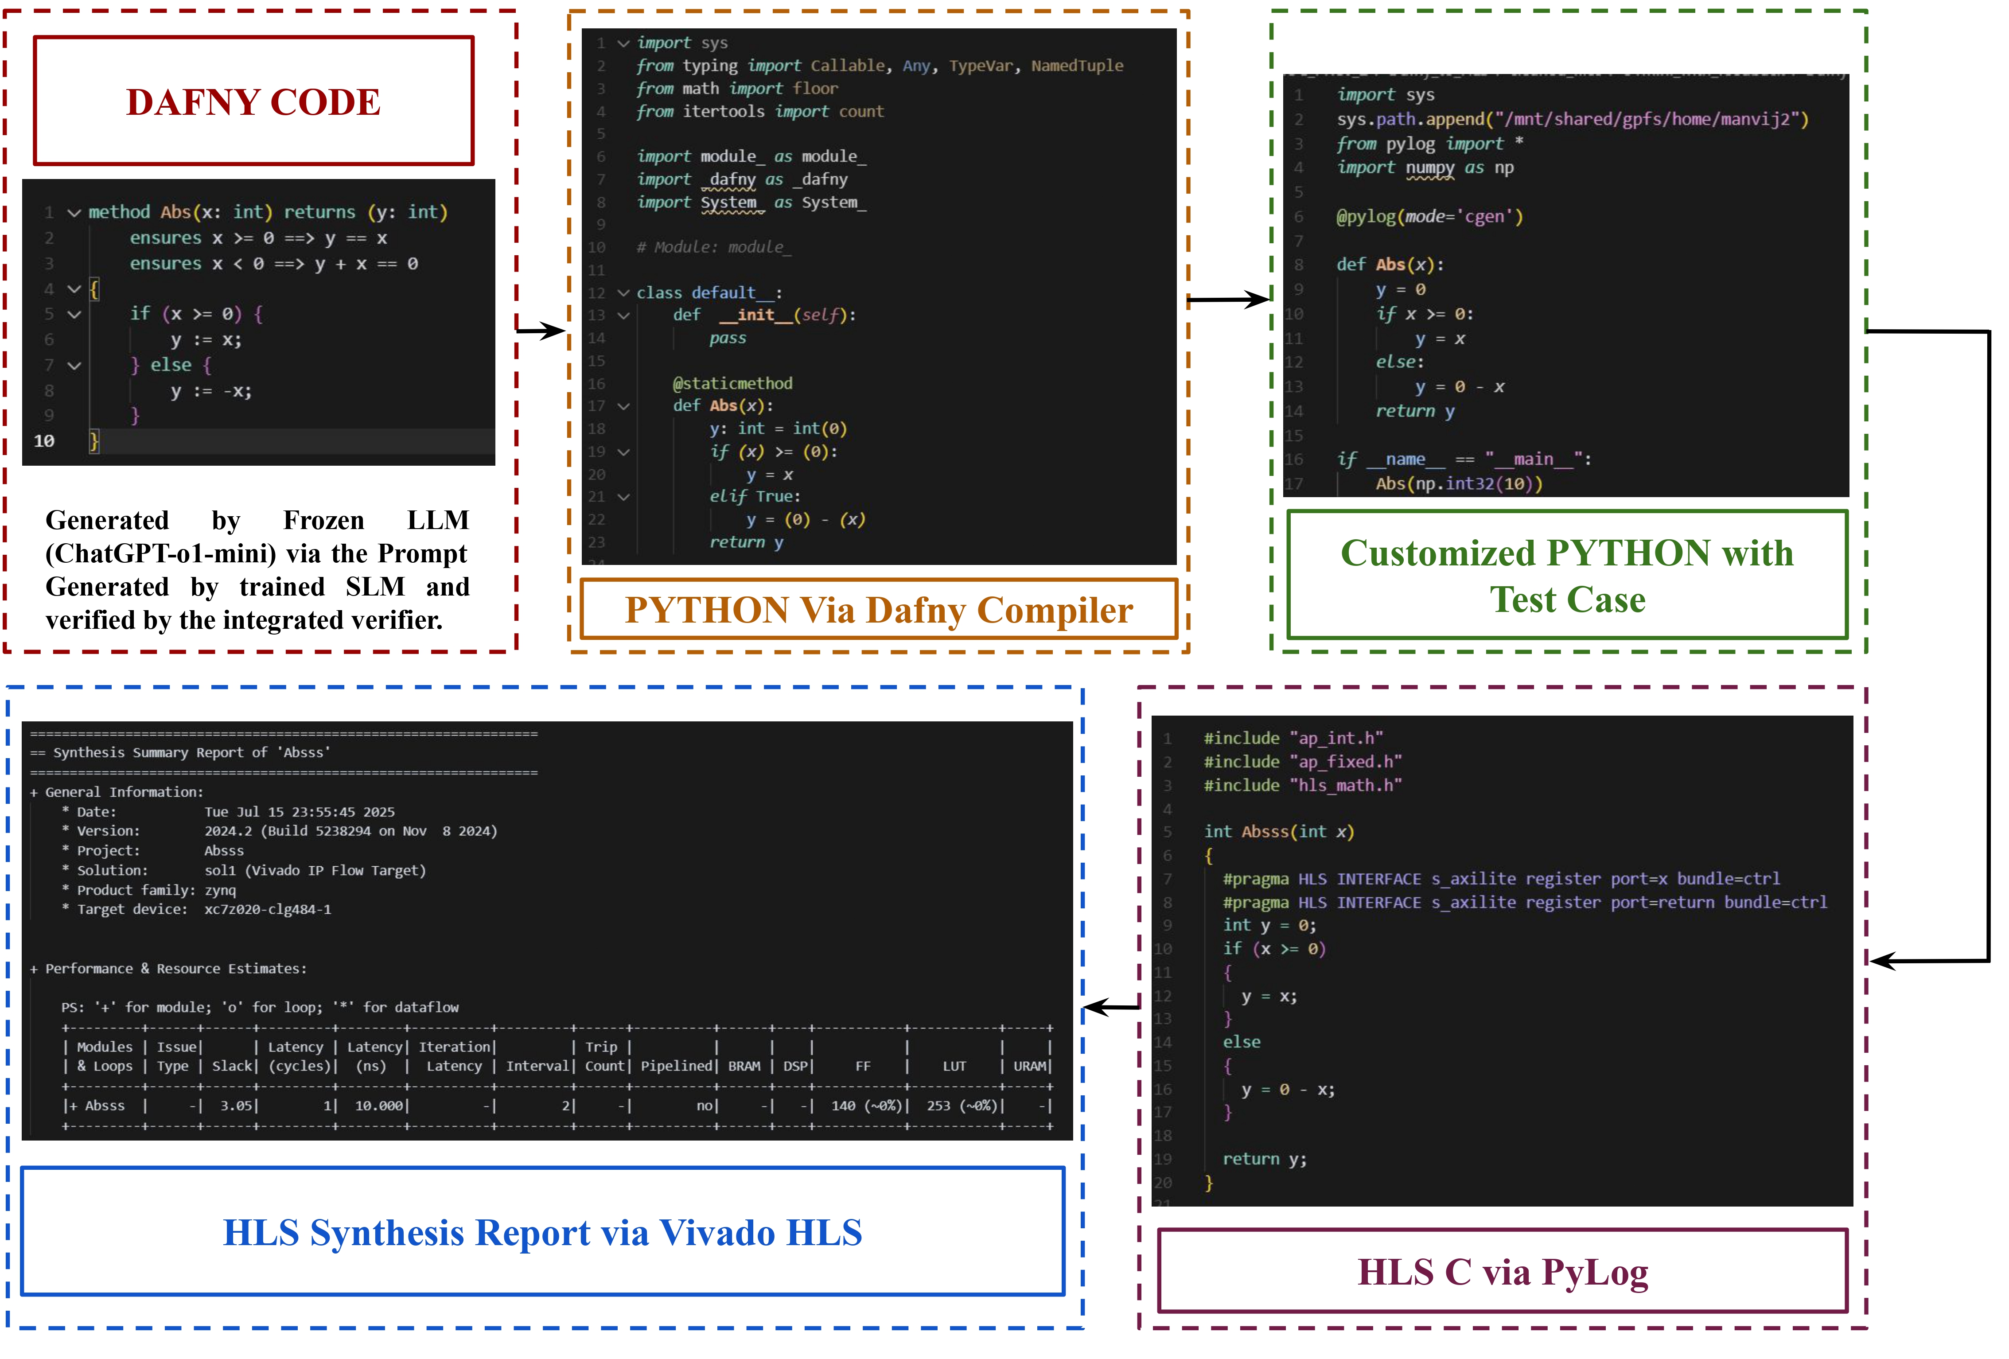This screenshot has height=1359, width=2009.
Task: Click arrow pointing from HLS C to synthesis report
Action: (1111, 1007)
